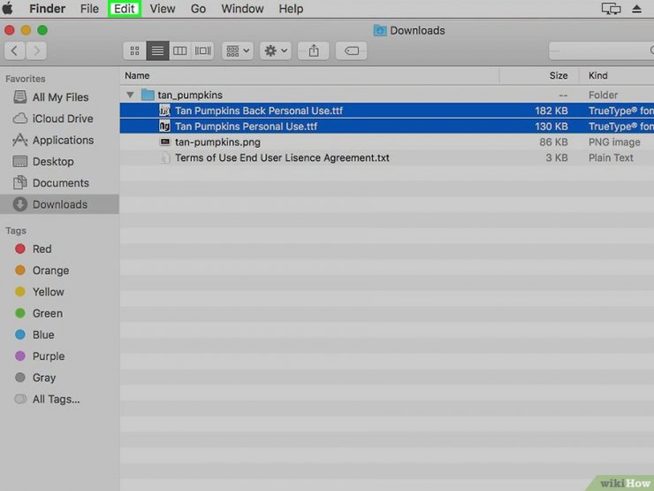Open the Action gear dropdown

click(276, 51)
